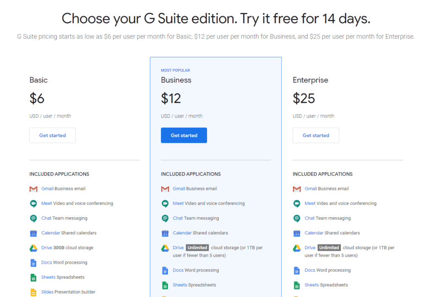The image size is (431, 297).
Task: Open the Gmail link under Basic
Action: pyautogui.click(x=47, y=189)
